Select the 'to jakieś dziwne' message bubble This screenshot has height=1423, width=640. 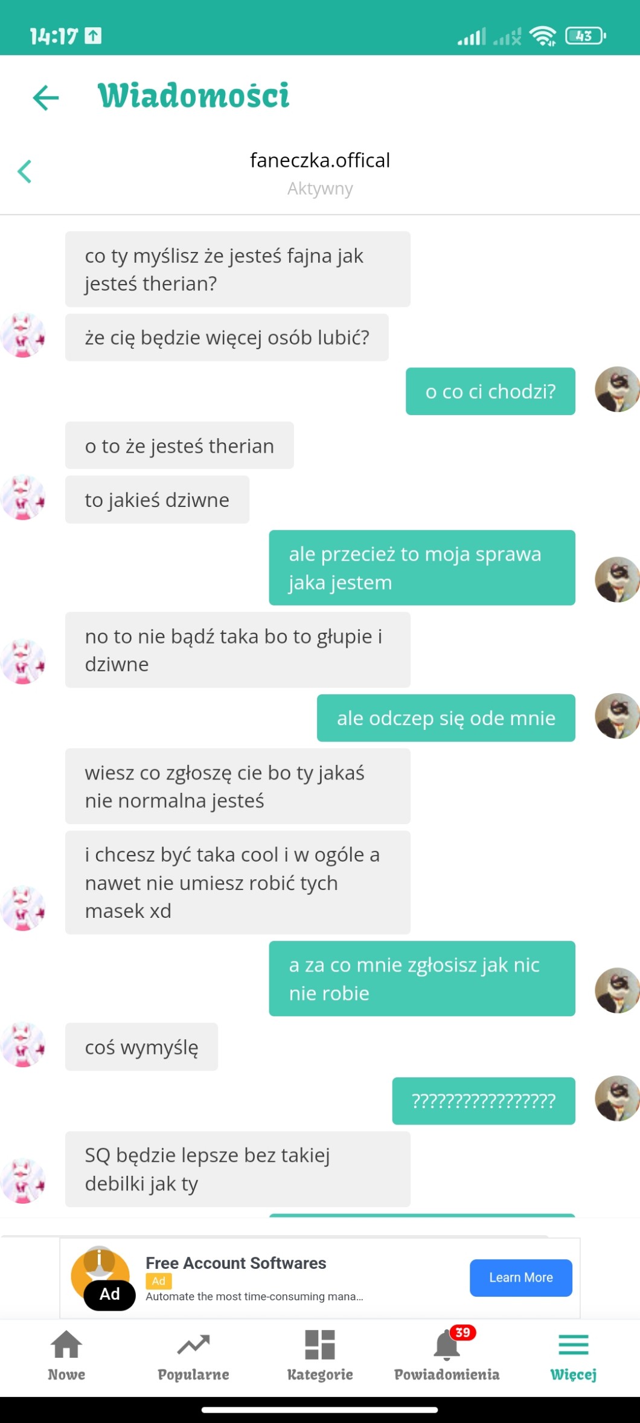pos(157,500)
